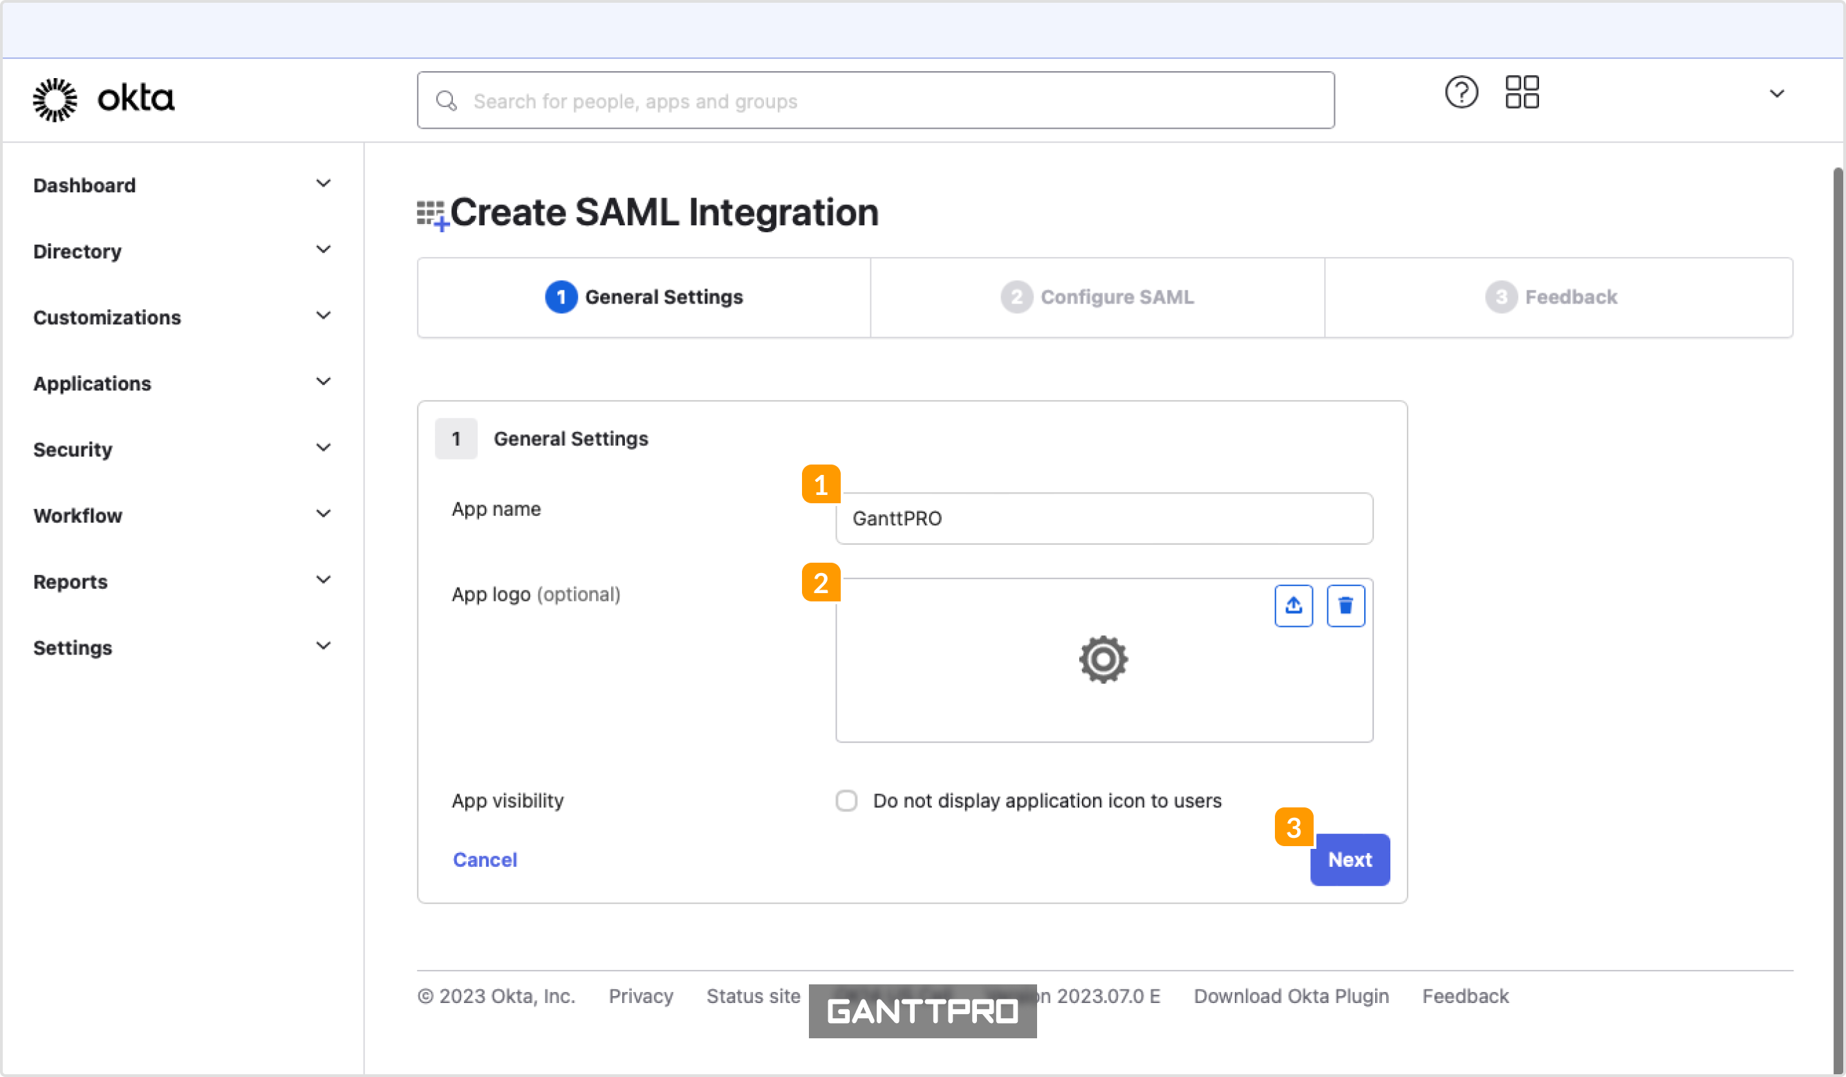
Task: Click the gear placeholder app logo
Action: (1103, 659)
